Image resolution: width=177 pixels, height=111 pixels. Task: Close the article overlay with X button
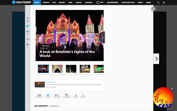point(153,9)
